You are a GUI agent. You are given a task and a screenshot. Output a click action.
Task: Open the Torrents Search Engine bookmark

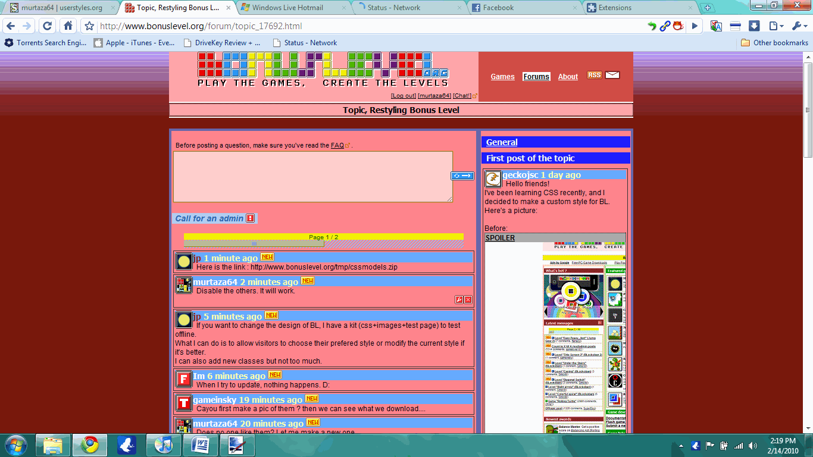point(45,43)
